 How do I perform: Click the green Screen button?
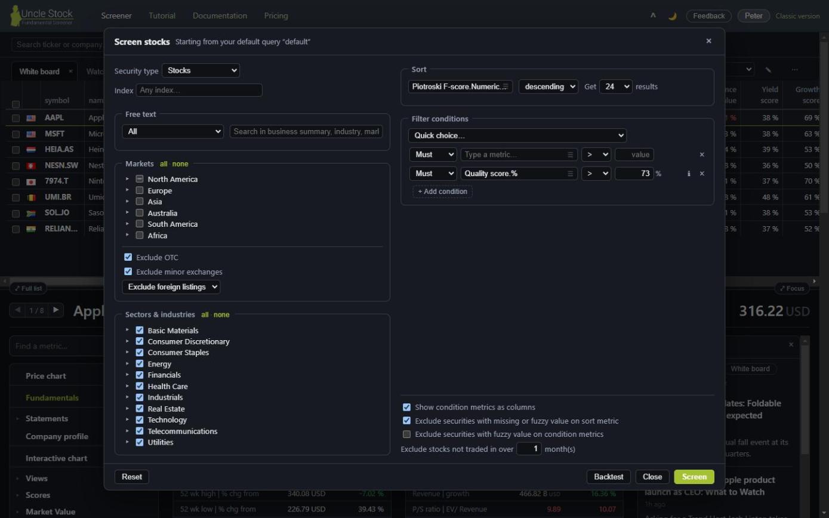point(694,477)
